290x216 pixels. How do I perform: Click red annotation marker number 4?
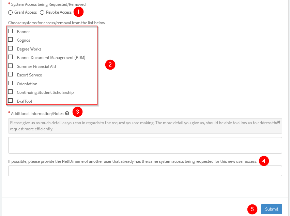[x=264, y=161]
